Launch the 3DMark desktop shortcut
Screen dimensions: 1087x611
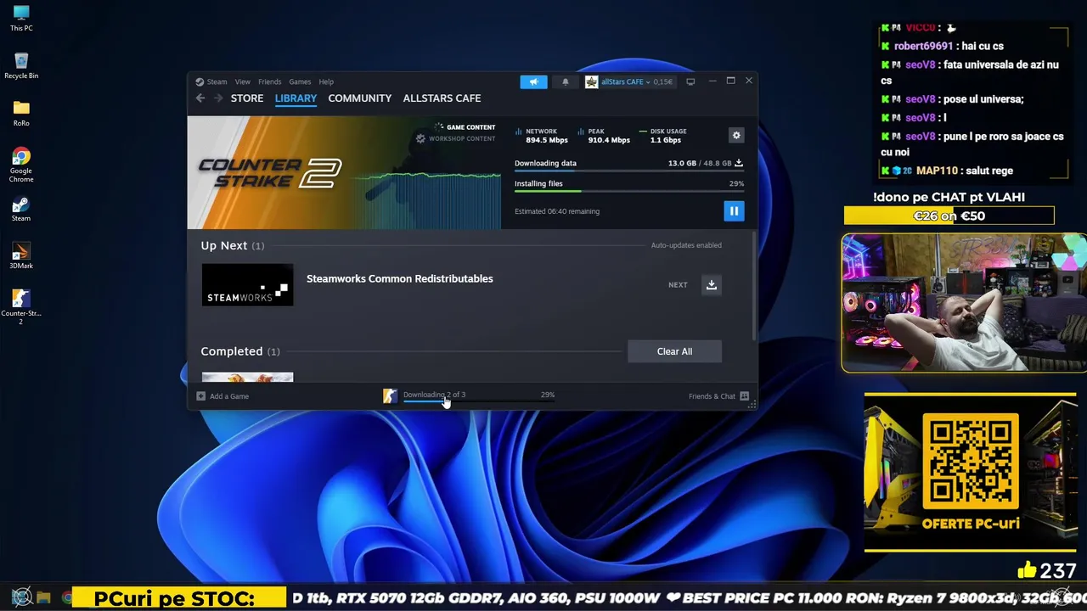21,256
